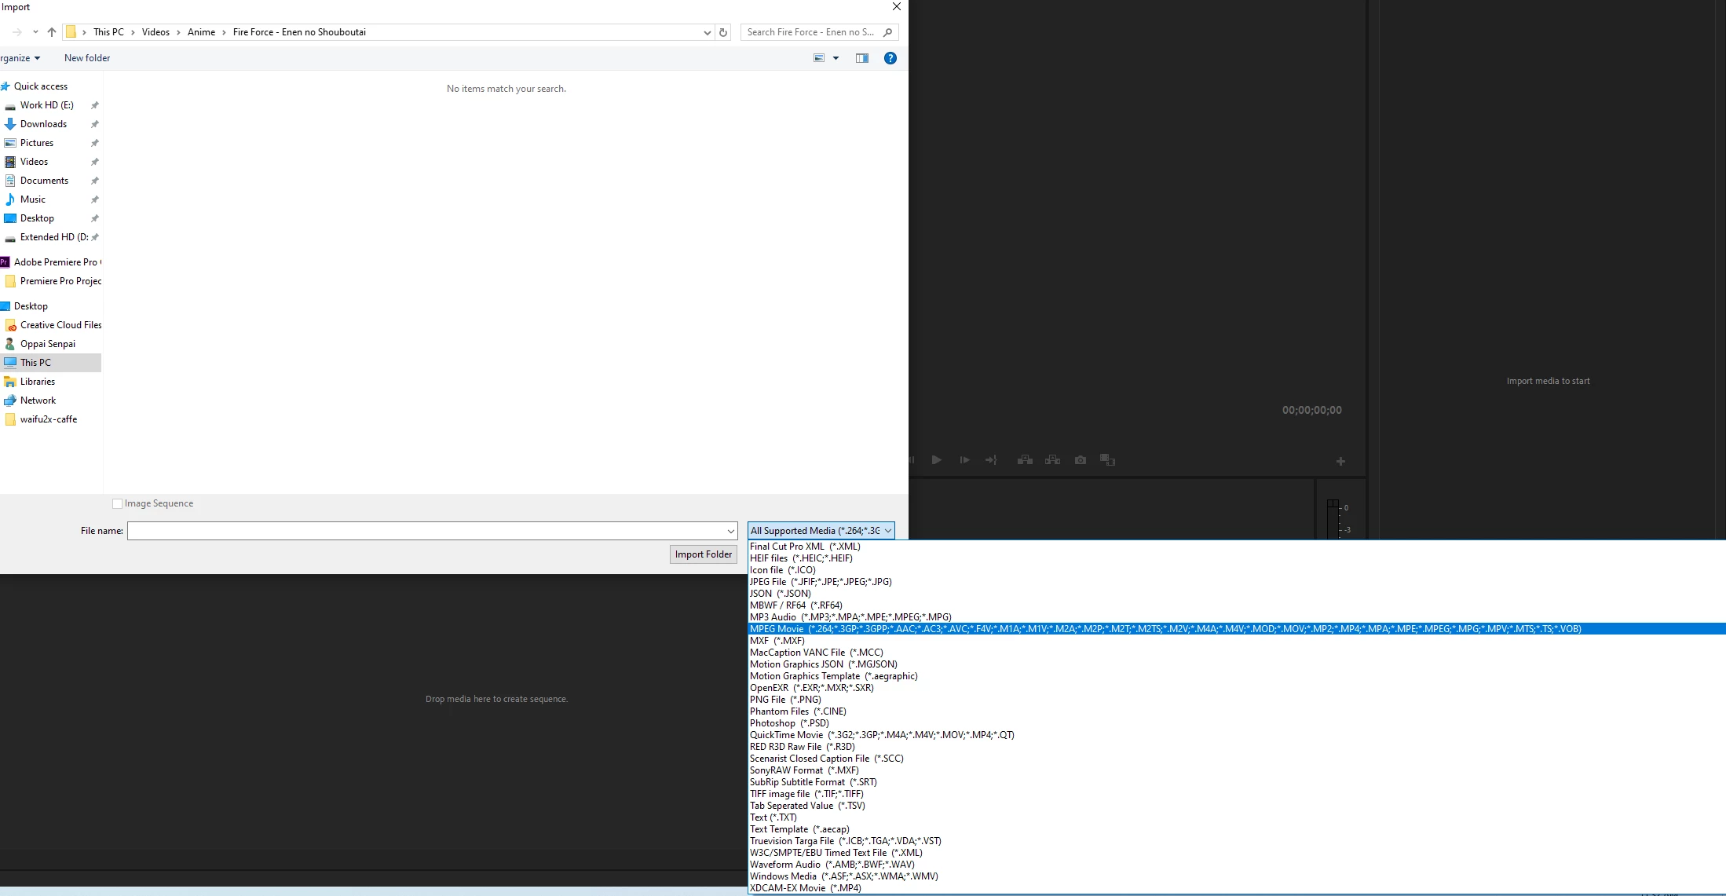Go up one folder level arrow
1726x896 pixels.
pyautogui.click(x=52, y=32)
